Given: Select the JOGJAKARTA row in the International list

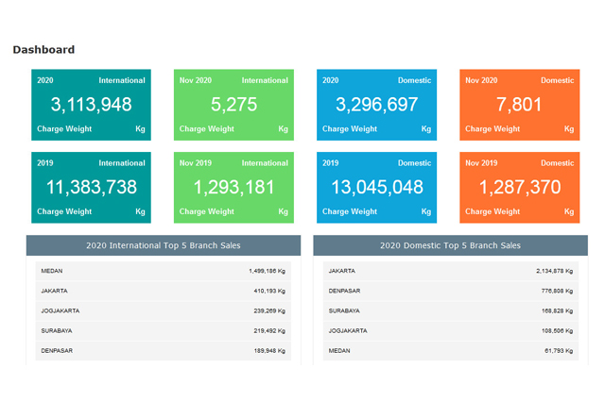Looking at the screenshot, I should pyautogui.click(x=163, y=310).
